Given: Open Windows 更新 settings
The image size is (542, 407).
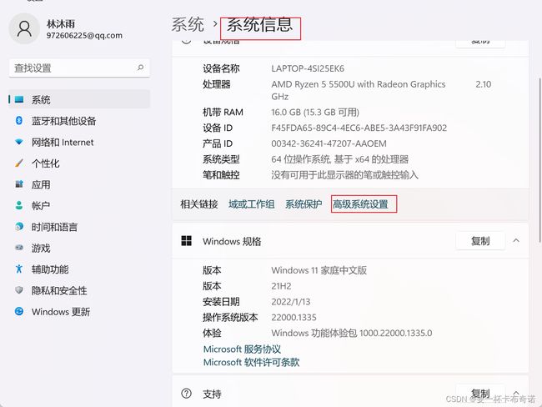Looking at the screenshot, I should click(x=79, y=311).
